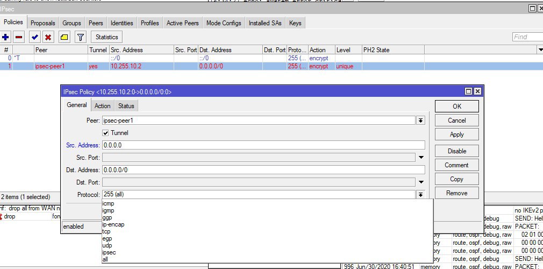
Task: Add a new IPsec policy with plus icon
Action: click(5, 37)
